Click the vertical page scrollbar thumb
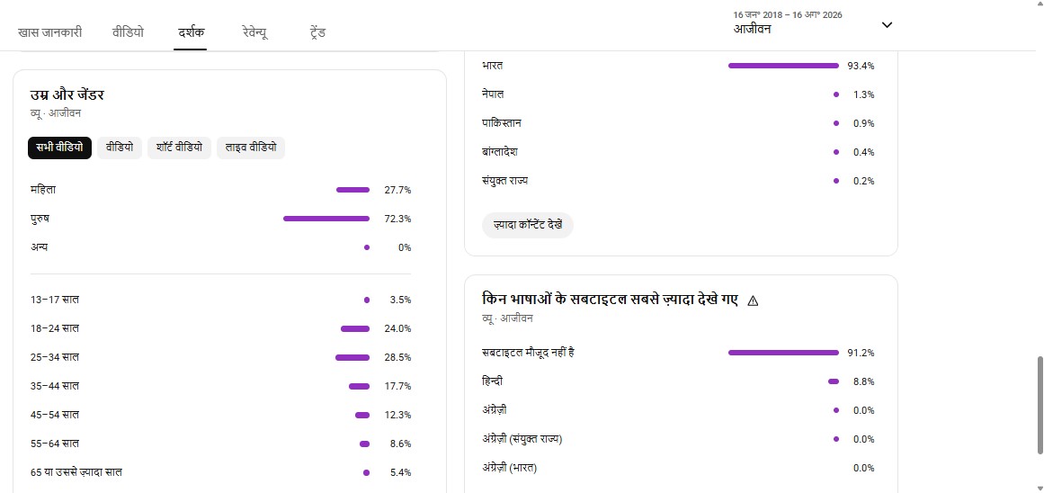This screenshot has width=1044, height=493. (x=1040, y=405)
